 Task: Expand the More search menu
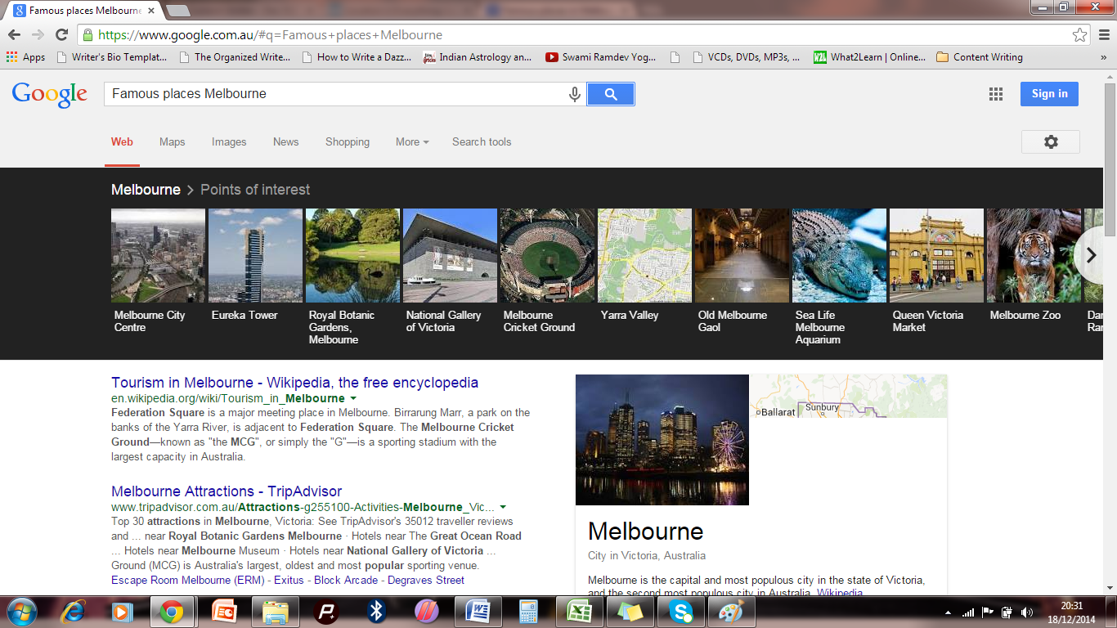click(412, 141)
